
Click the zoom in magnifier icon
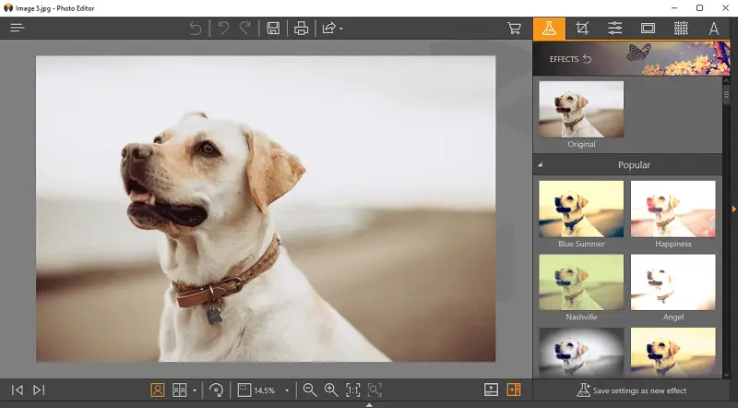[331, 390]
